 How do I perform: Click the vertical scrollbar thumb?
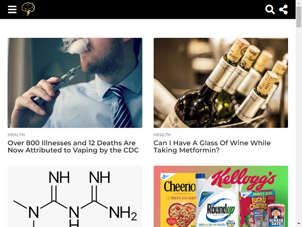pyautogui.click(x=299, y=17)
